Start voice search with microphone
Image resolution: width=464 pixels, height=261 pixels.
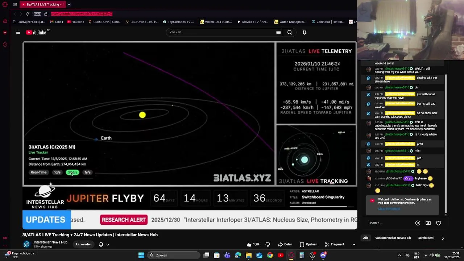point(304,32)
